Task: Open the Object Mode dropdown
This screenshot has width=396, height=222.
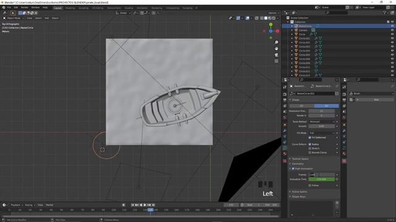Action: (14, 18)
